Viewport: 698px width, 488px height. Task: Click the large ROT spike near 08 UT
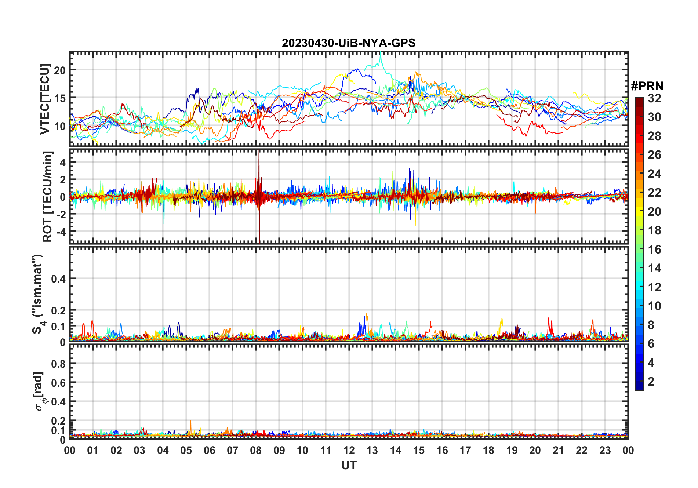tap(259, 196)
